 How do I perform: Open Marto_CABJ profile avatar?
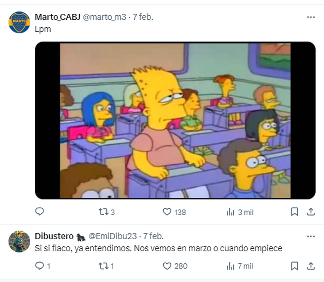pyautogui.click(x=19, y=22)
